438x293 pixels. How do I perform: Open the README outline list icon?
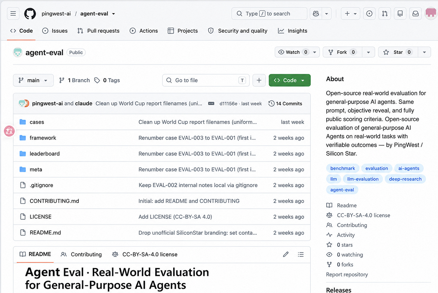coord(301,255)
